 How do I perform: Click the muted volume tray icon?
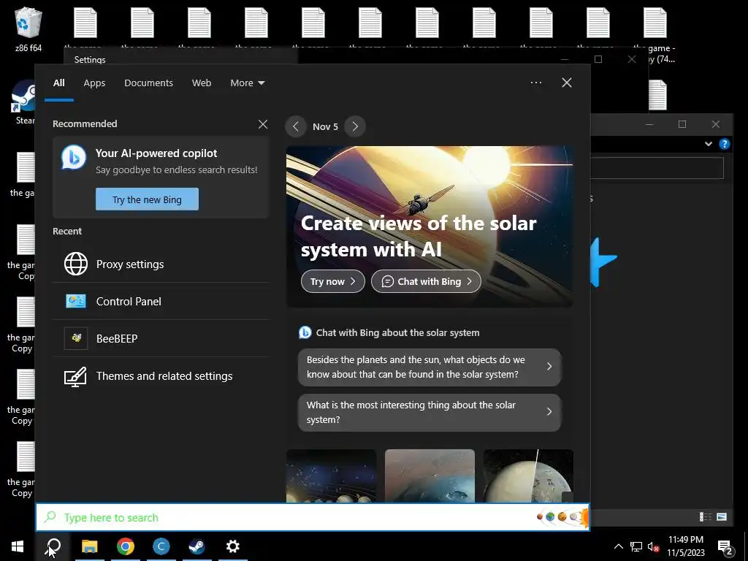653,546
